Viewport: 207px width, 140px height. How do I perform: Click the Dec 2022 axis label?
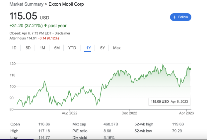pyautogui.click(x=129, y=113)
